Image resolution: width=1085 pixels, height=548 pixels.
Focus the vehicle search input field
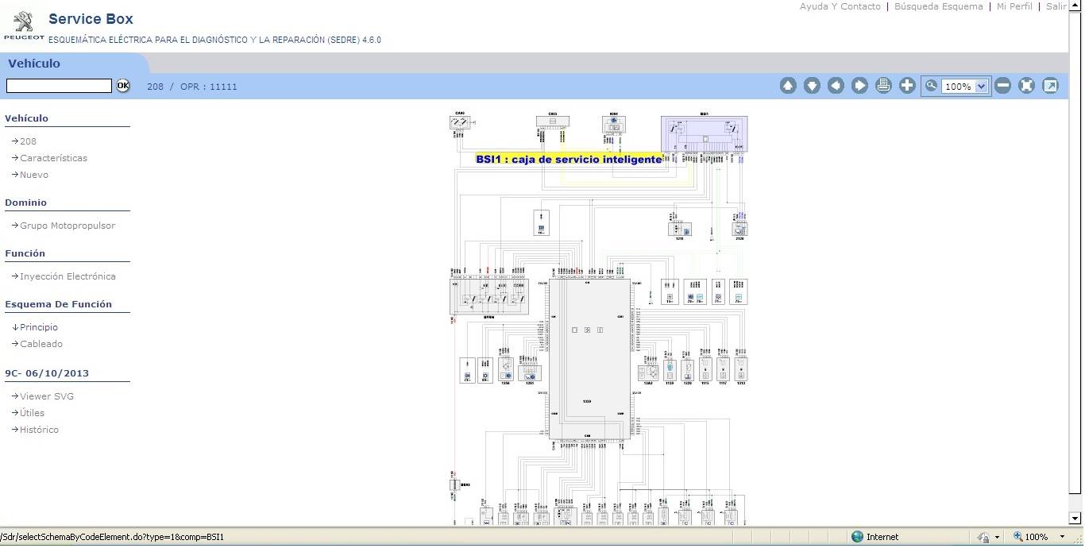click(59, 86)
